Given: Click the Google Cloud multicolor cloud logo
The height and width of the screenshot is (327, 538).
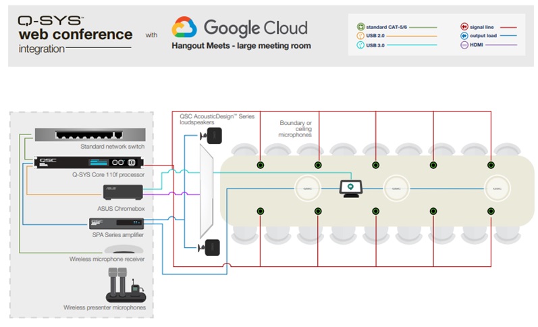Looking at the screenshot, I should (x=184, y=27).
